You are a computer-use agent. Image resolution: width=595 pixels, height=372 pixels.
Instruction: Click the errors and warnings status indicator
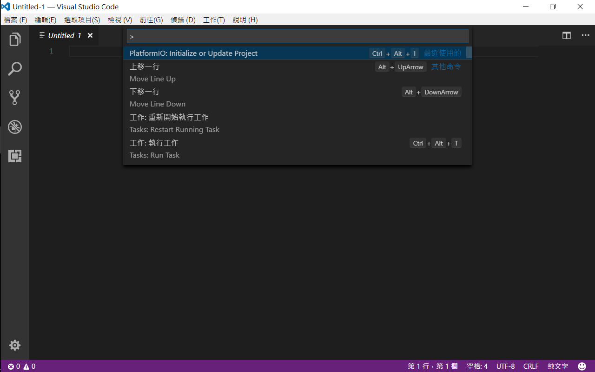coord(21,366)
